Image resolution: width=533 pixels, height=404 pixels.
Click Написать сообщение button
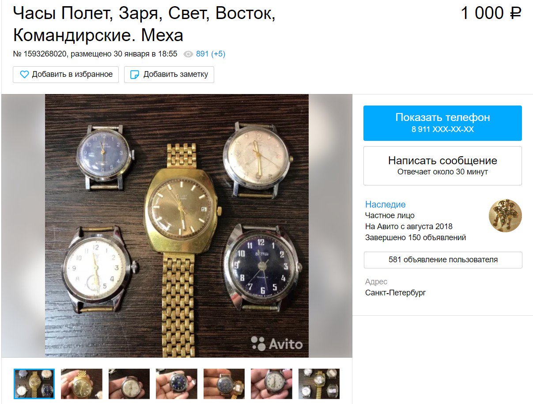442,166
